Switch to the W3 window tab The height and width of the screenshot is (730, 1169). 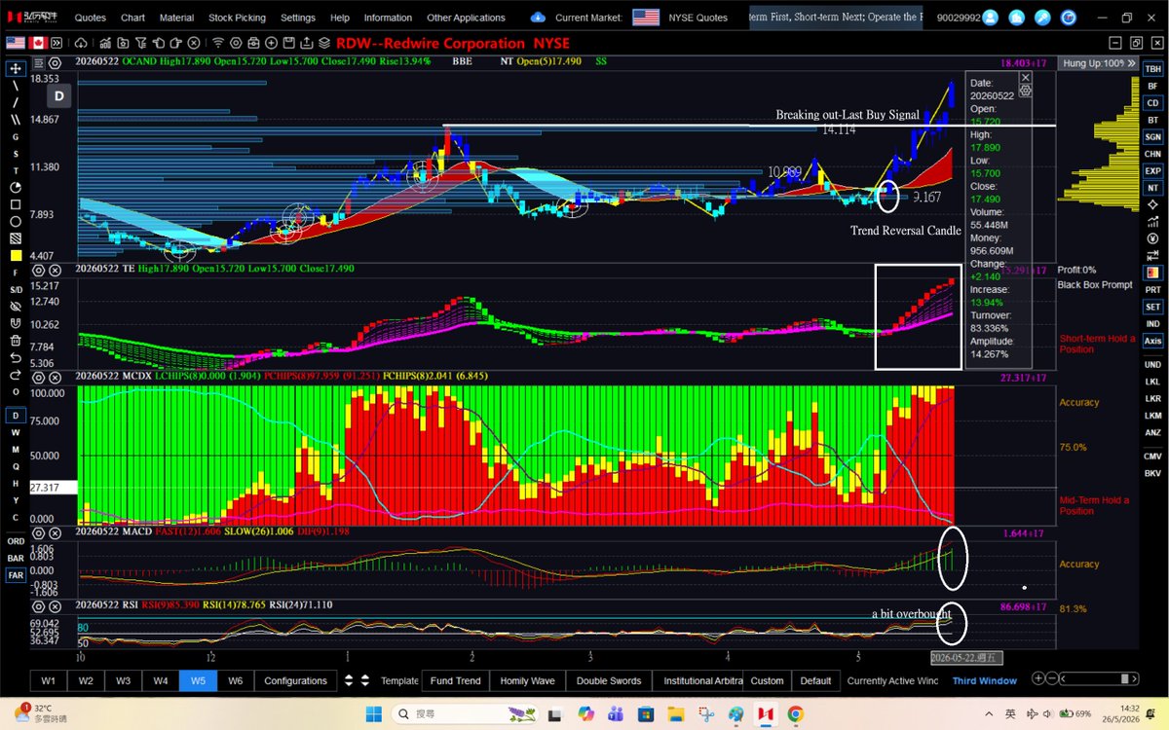click(124, 680)
